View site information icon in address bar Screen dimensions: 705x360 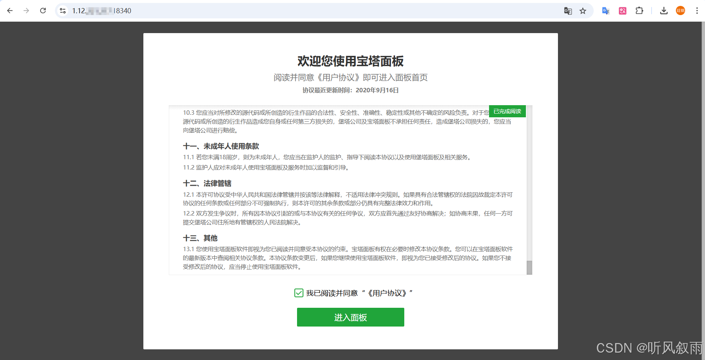(x=63, y=11)
